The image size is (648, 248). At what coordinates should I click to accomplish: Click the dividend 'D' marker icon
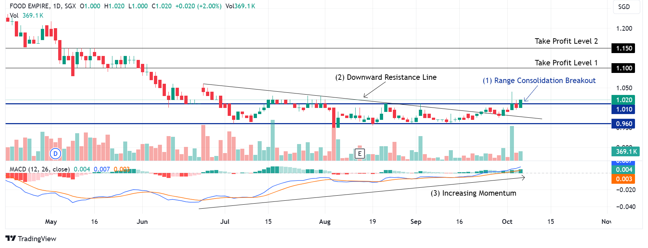(55, 154)
